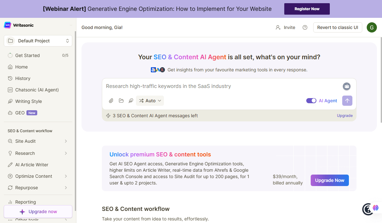Click the Optimize Content arrow-circle icon
The image size is (382, 223).
10,176
